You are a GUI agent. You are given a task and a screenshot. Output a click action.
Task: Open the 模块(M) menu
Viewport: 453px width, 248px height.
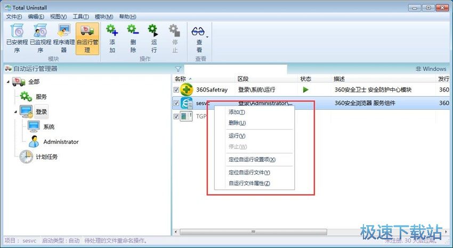point(104,16)
